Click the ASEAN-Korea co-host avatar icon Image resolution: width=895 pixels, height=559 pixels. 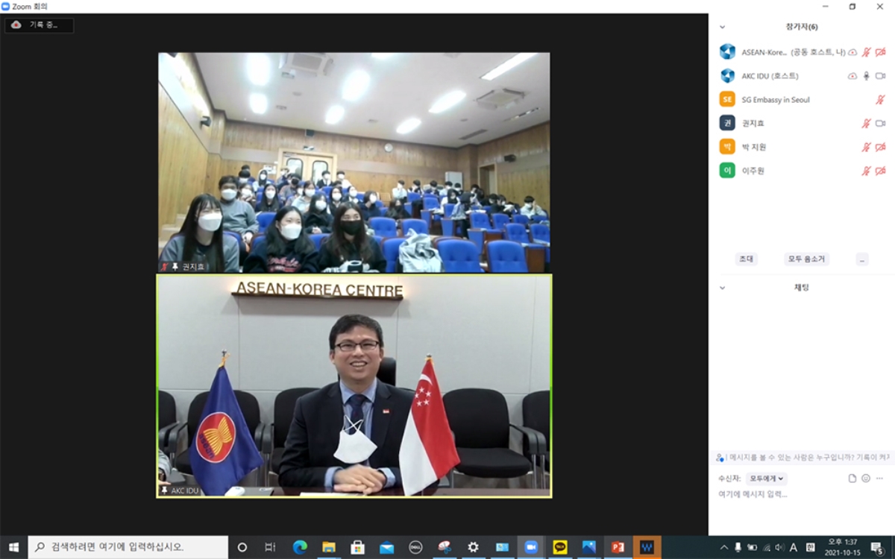pos(727,52)
